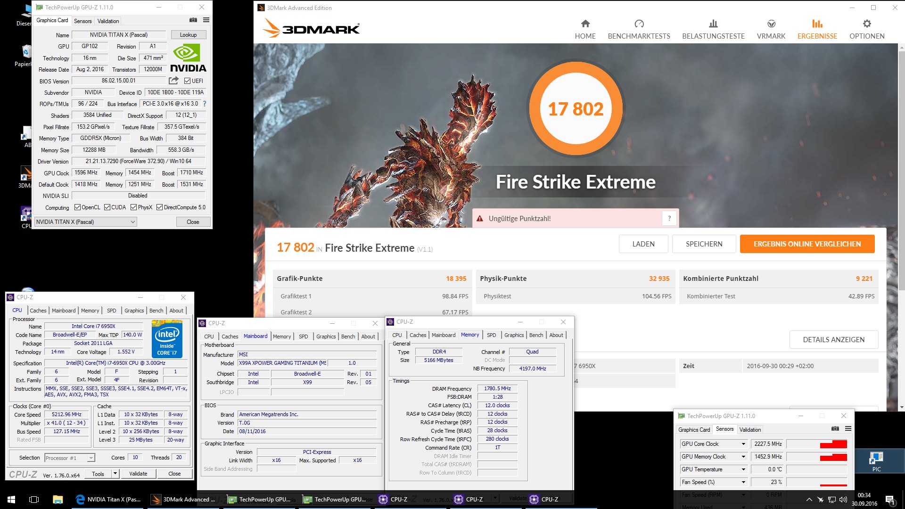This screenshot has width=905, height=509.
Task: Open the Action Center notifications
Action: point(890,499)
